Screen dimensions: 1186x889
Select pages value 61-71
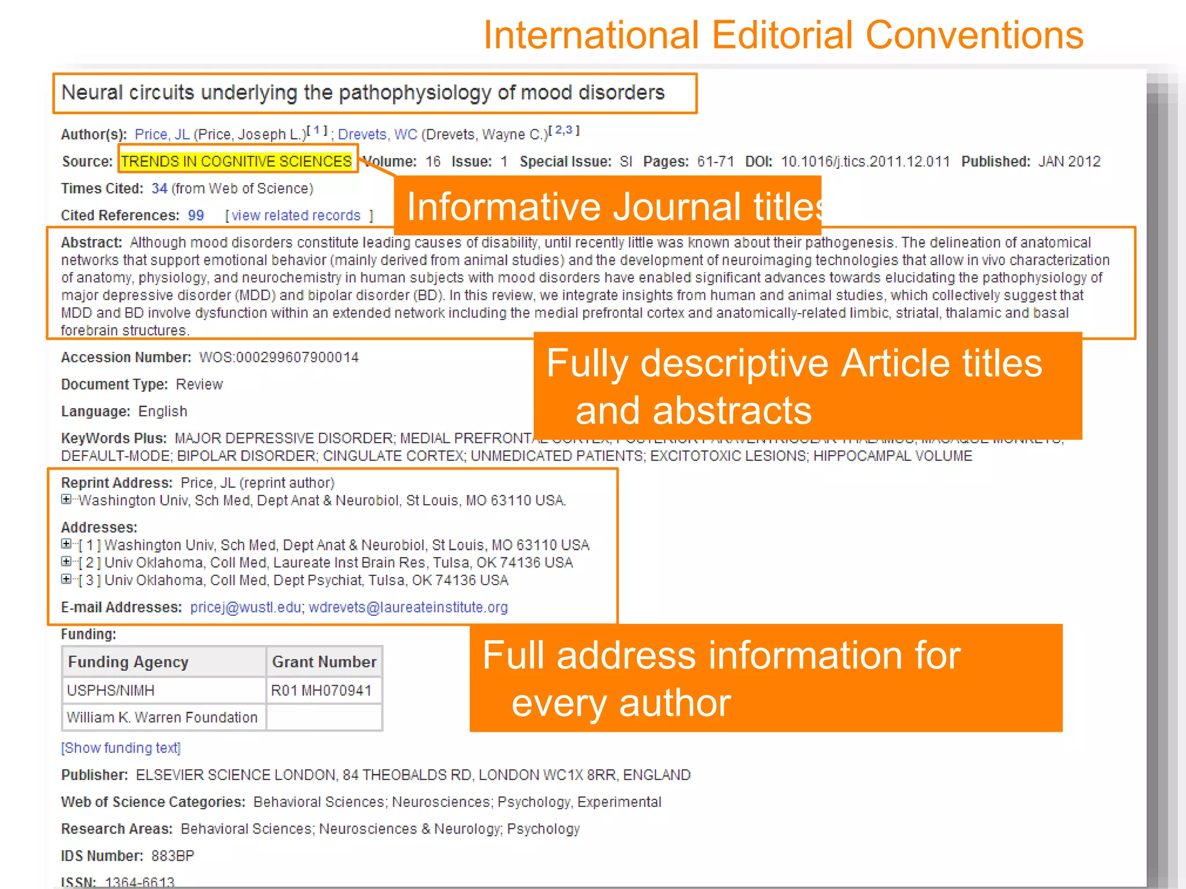click(715, 161)
